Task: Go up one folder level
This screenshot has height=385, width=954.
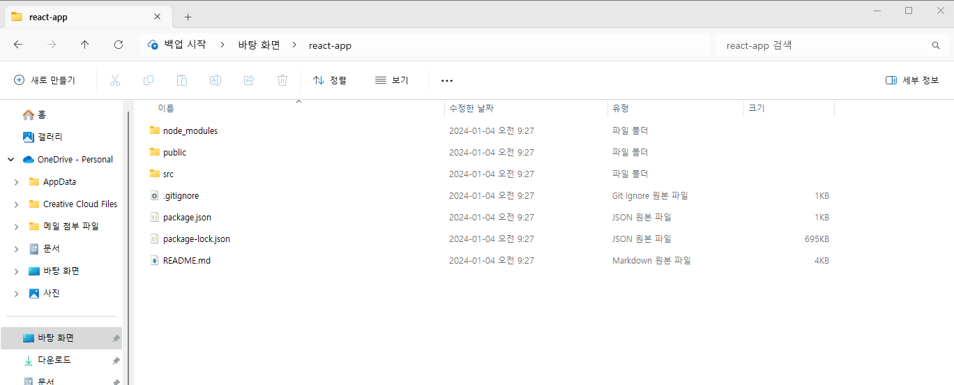Action: point(85,45)
